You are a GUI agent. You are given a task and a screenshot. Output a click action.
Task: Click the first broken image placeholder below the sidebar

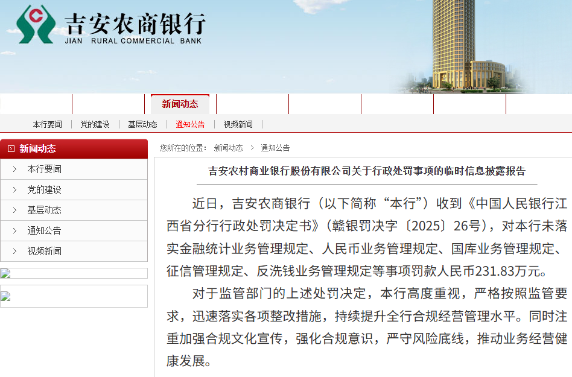(6, 274)
